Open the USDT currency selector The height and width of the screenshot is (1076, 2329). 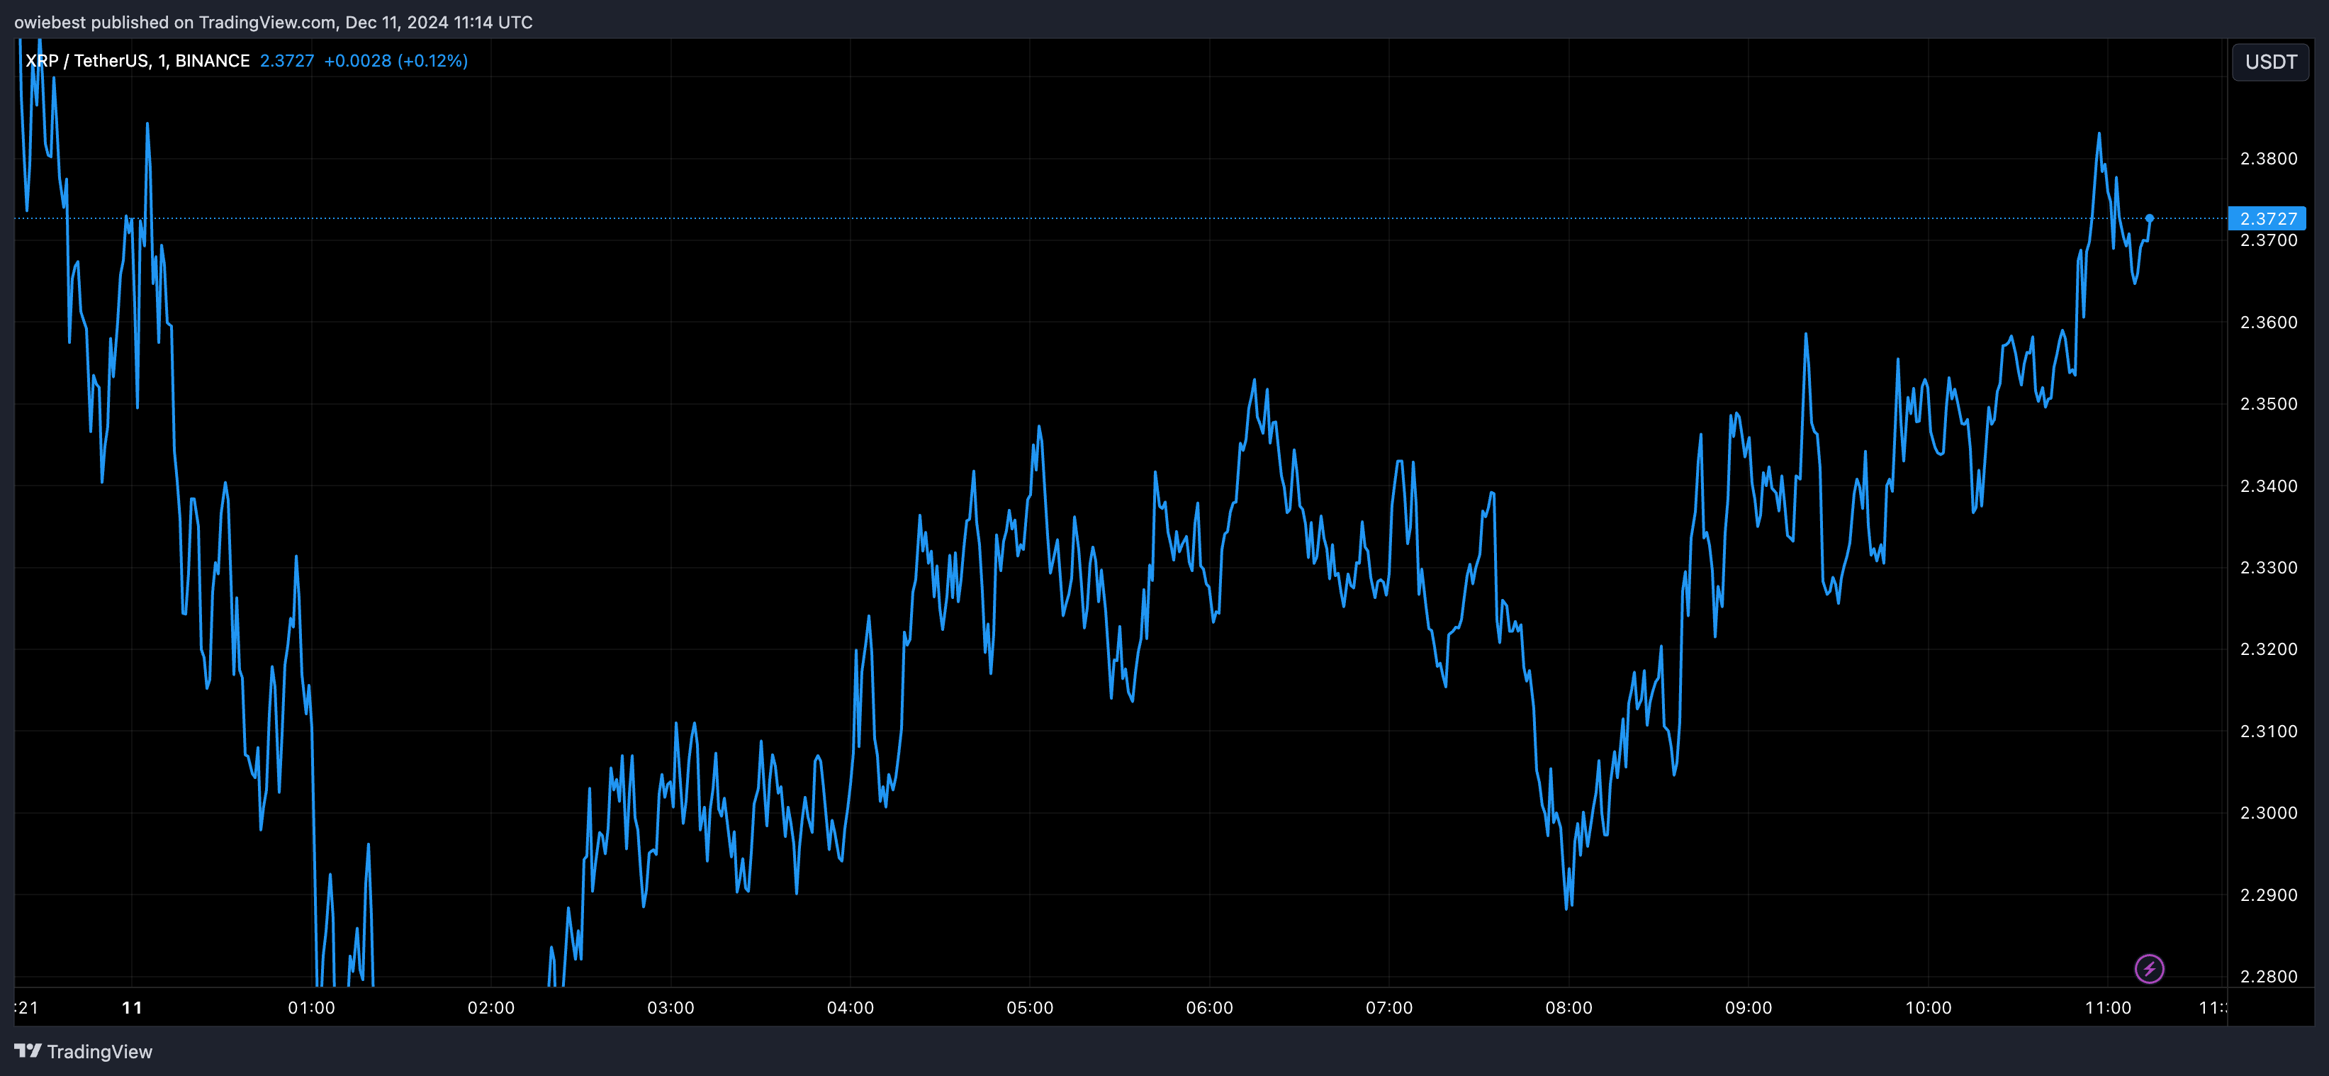pyautogui.click(x=2270, y=62)
